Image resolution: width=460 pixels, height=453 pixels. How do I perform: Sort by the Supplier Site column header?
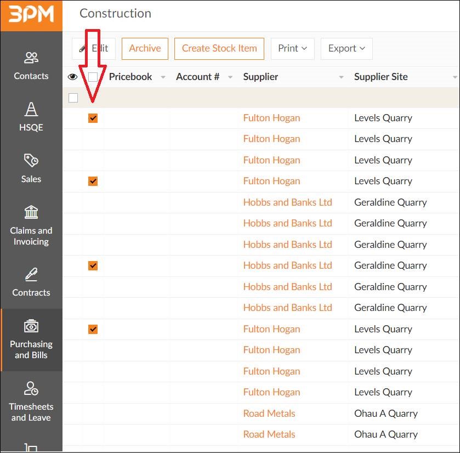pos(381,77)
